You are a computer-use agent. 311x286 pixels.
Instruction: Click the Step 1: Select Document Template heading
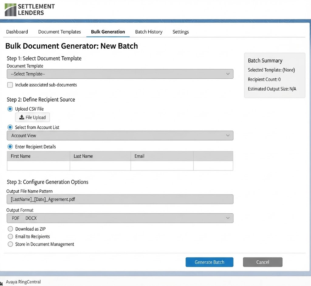[x=44, y=58]
